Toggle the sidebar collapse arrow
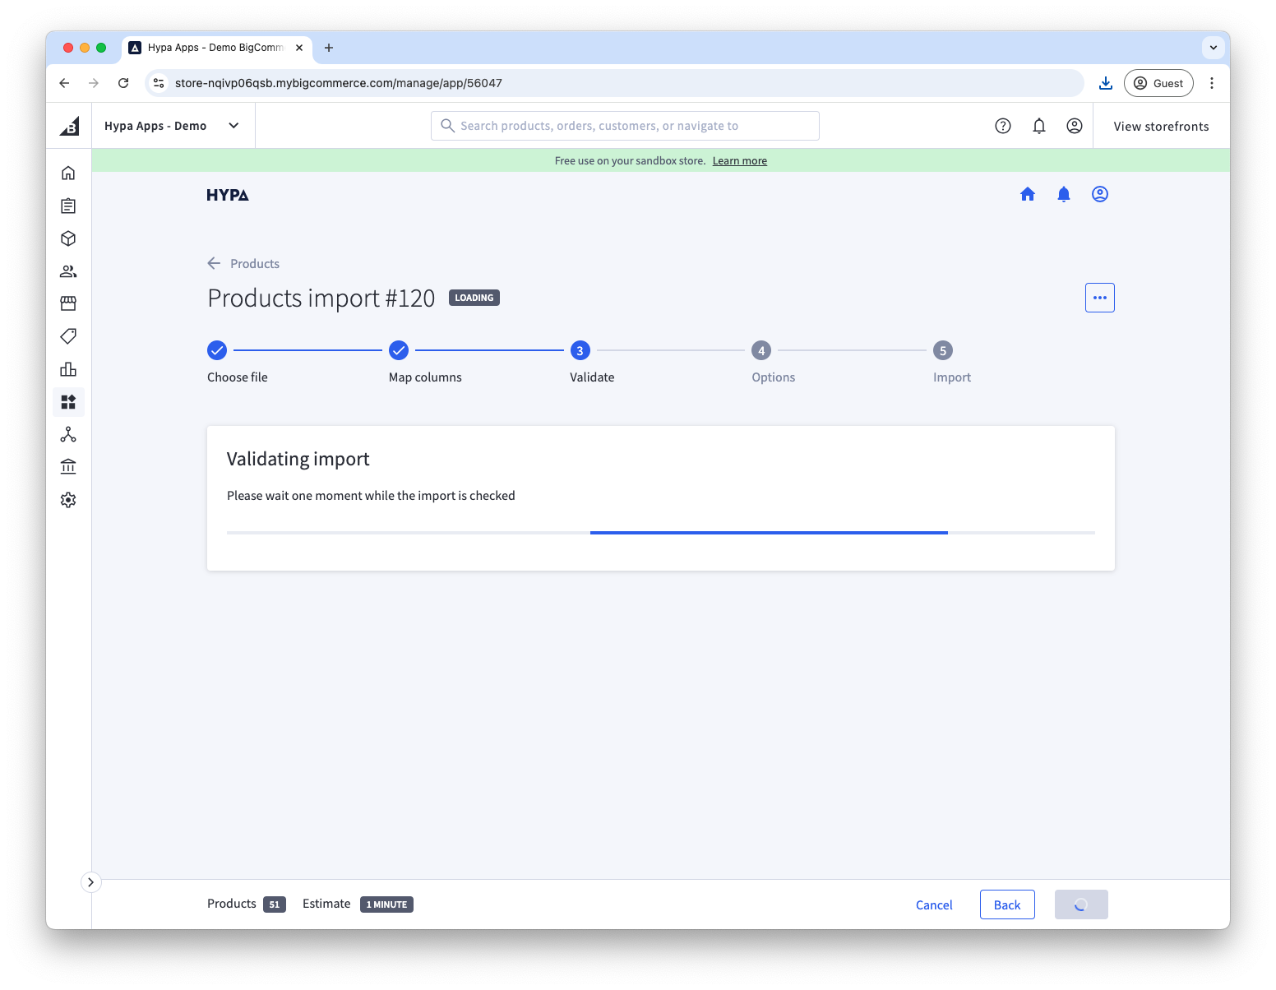This screenshot has width=1276, height=990. tap(90, 881)
